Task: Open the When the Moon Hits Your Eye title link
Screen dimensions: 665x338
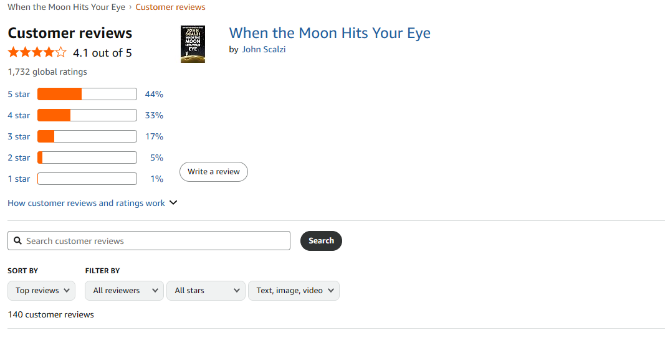Action: click(x=330, y=33)
